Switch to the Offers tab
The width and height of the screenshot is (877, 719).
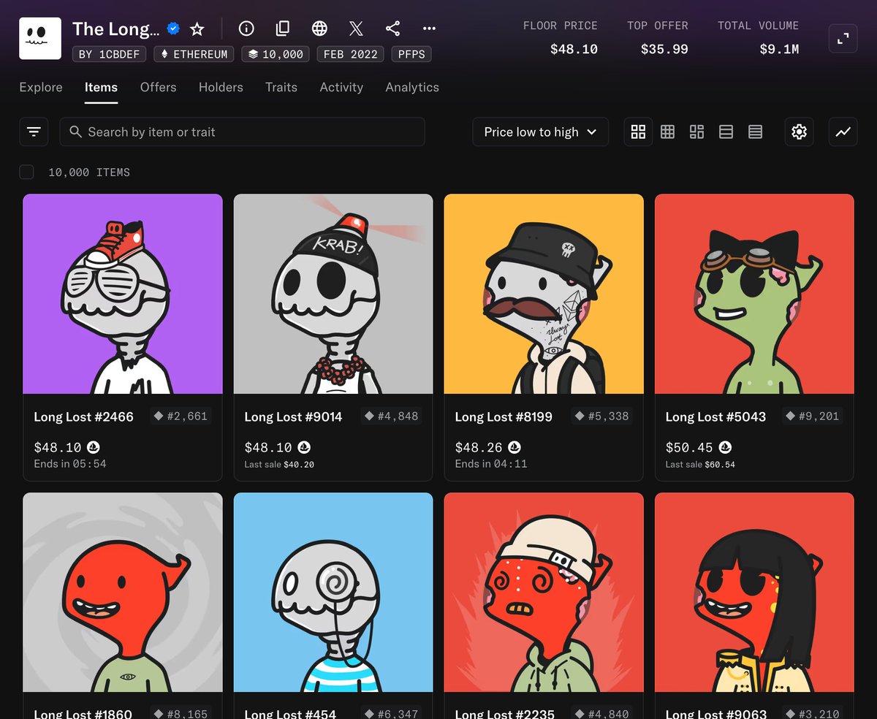click(x=159, y=87)
